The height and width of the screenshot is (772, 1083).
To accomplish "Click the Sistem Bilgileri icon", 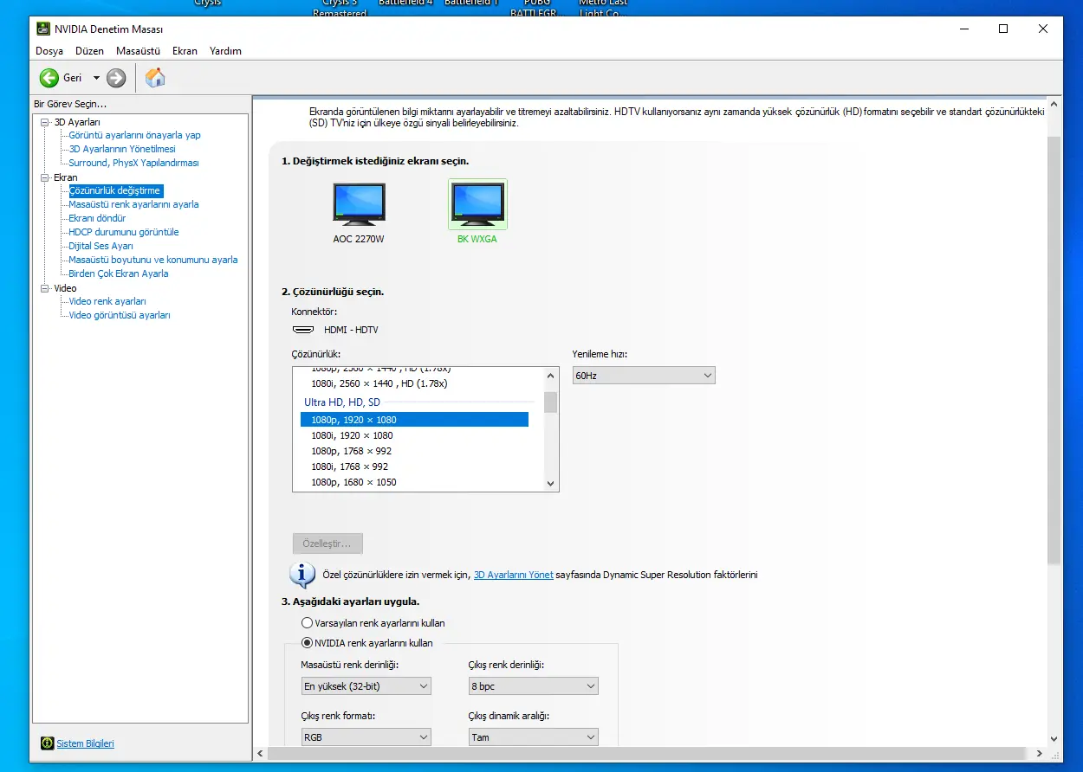I will pyautogui.click(x=48, y=743).
